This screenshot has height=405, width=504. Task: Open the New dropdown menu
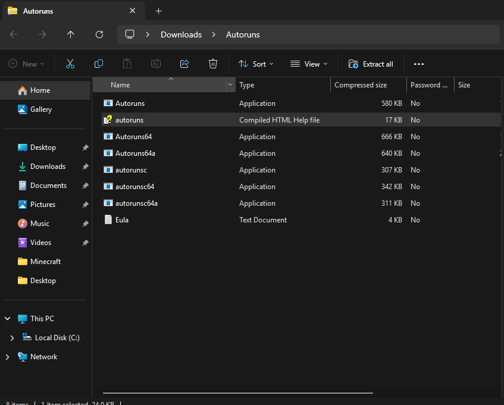click(x=26, y=64)
